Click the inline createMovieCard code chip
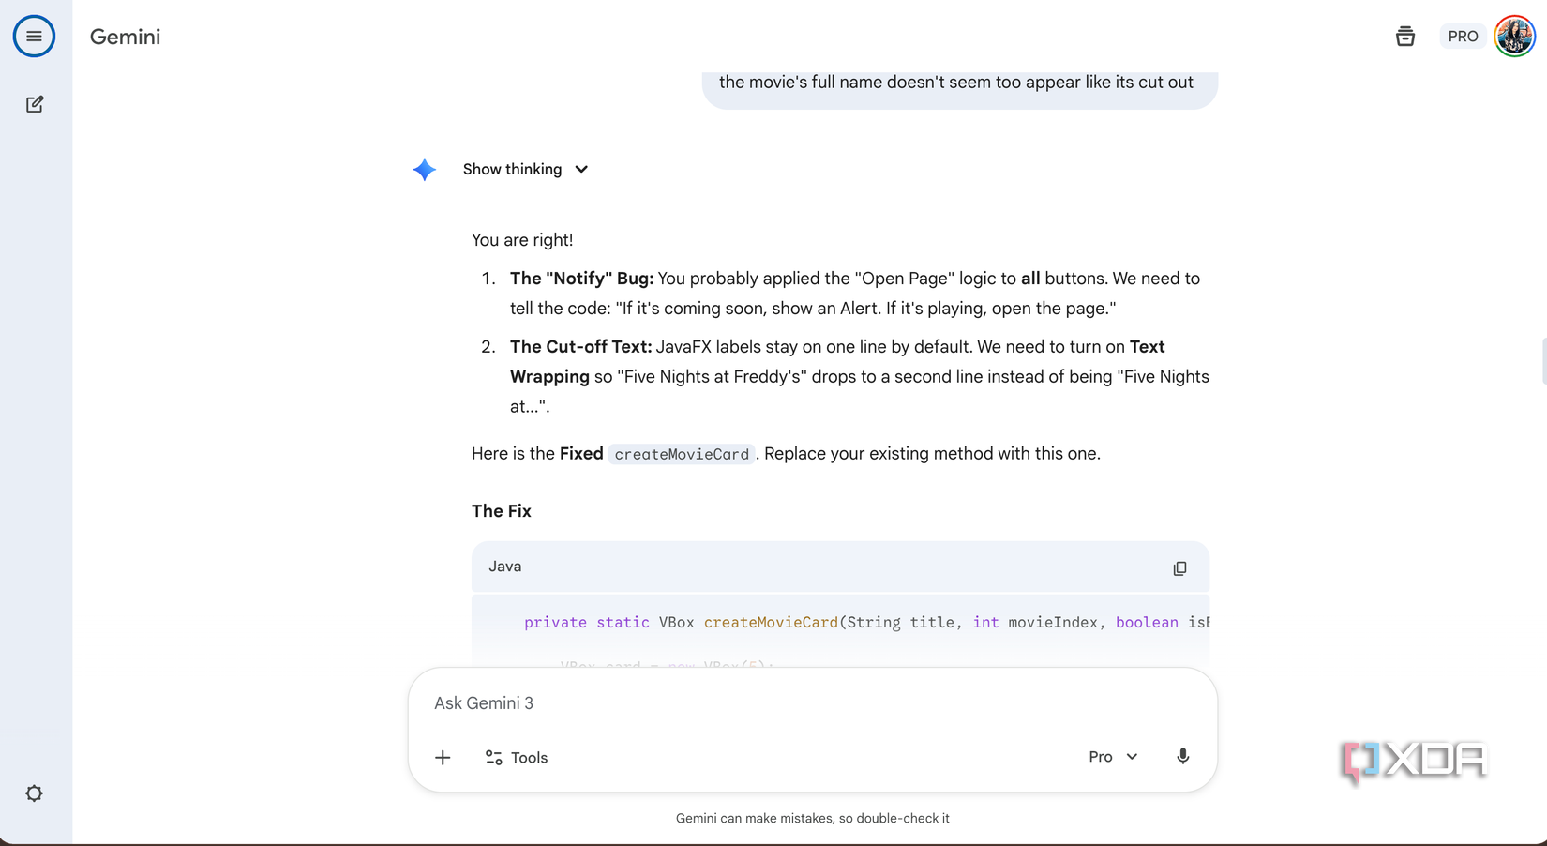The height and width of the screenshot is (846, 1547). pyautogui.click(x=682, y=454)
